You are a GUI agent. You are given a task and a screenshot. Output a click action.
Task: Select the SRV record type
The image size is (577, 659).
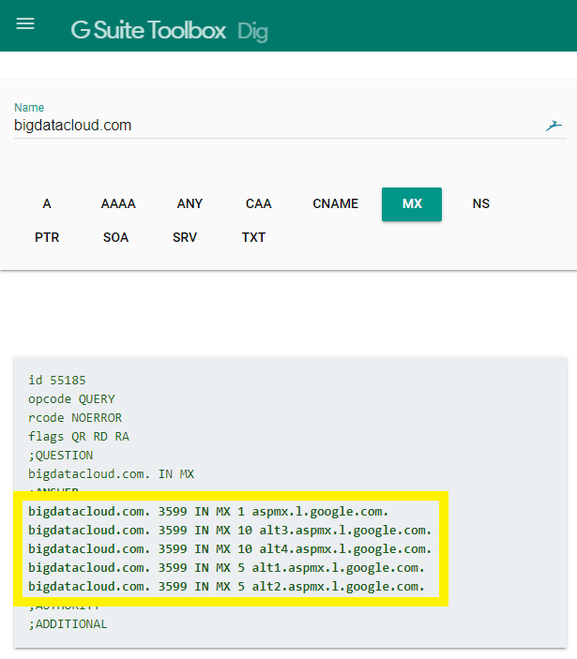185,237
